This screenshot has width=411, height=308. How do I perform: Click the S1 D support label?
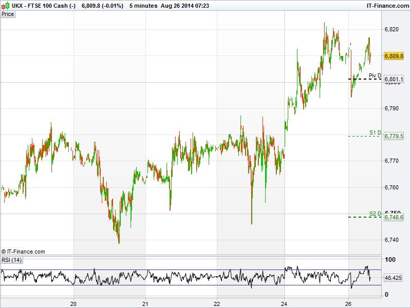(375, 132)
